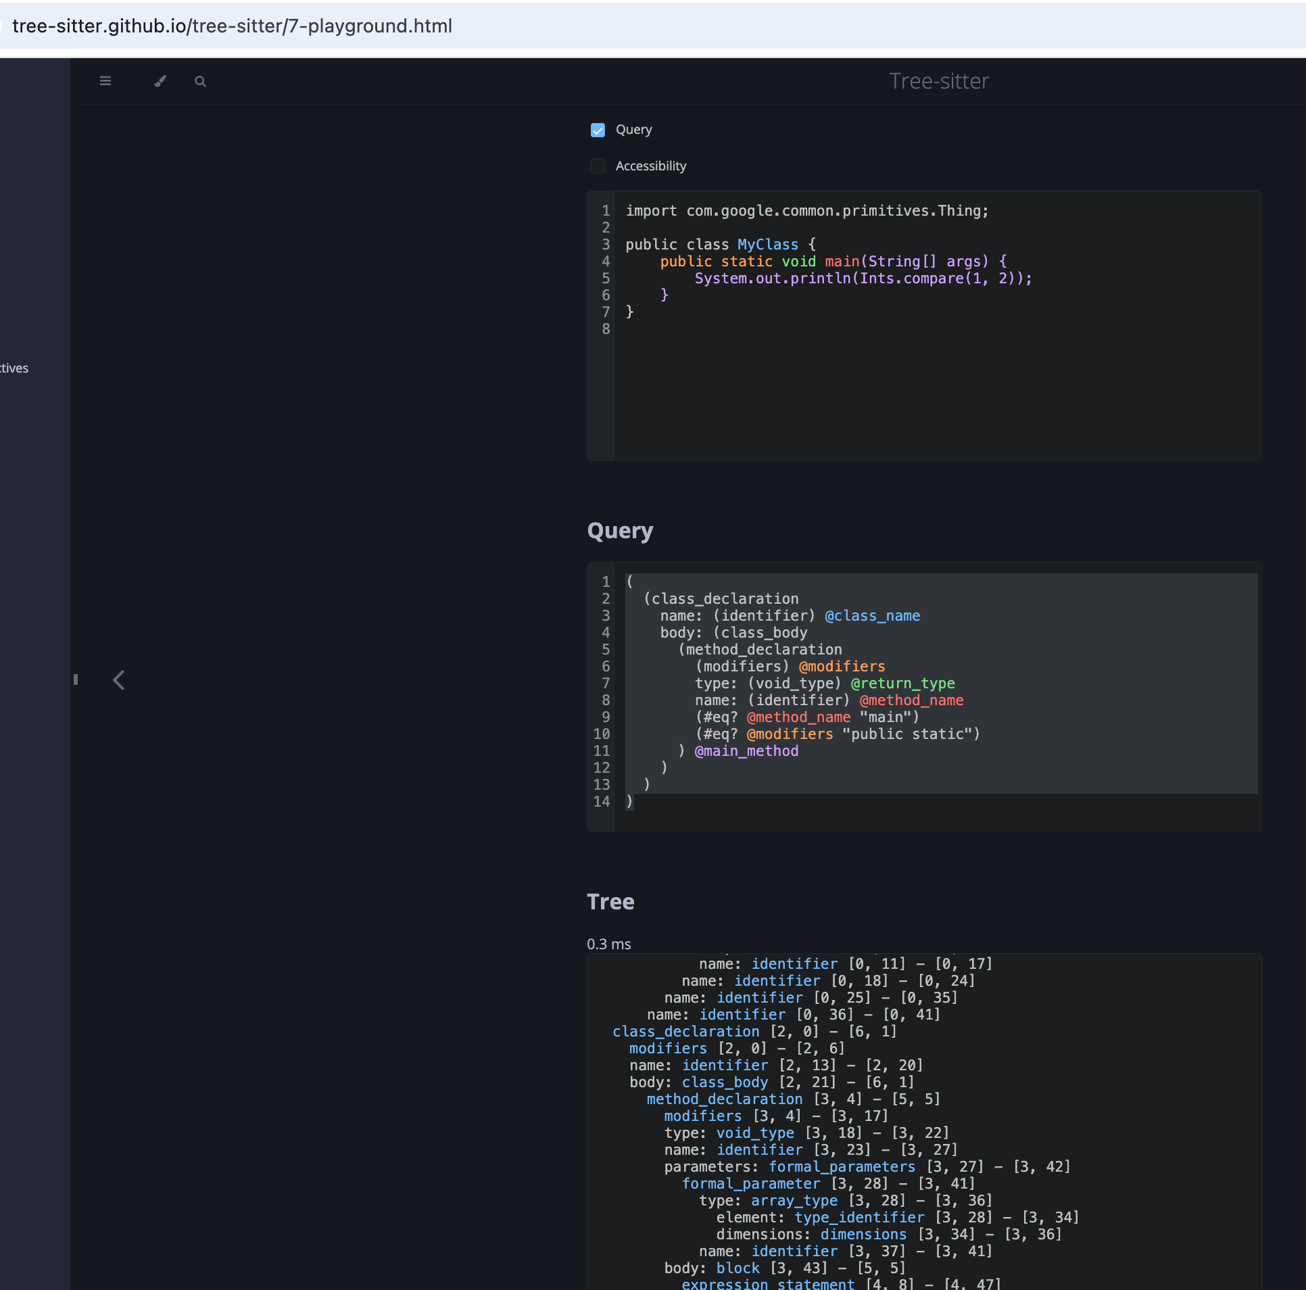Click the block node in tree

(x=737, y=1268)
